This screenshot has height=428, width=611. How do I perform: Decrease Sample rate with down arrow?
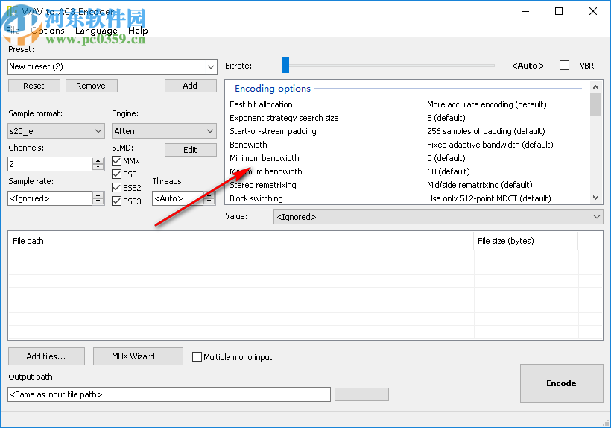coord(98,202)
